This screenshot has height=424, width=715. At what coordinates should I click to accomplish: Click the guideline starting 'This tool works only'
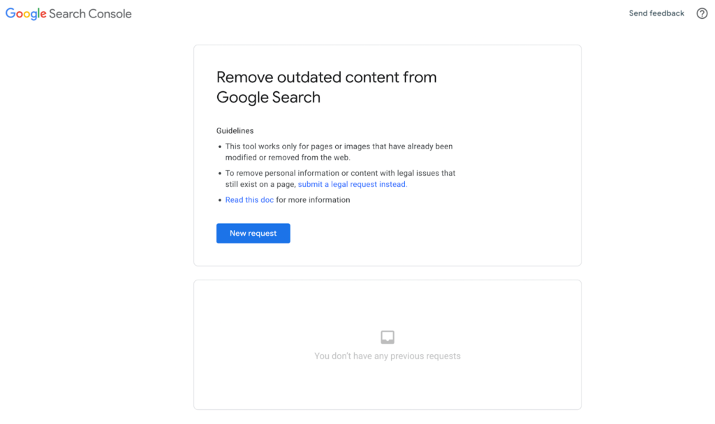coord(339,152)
